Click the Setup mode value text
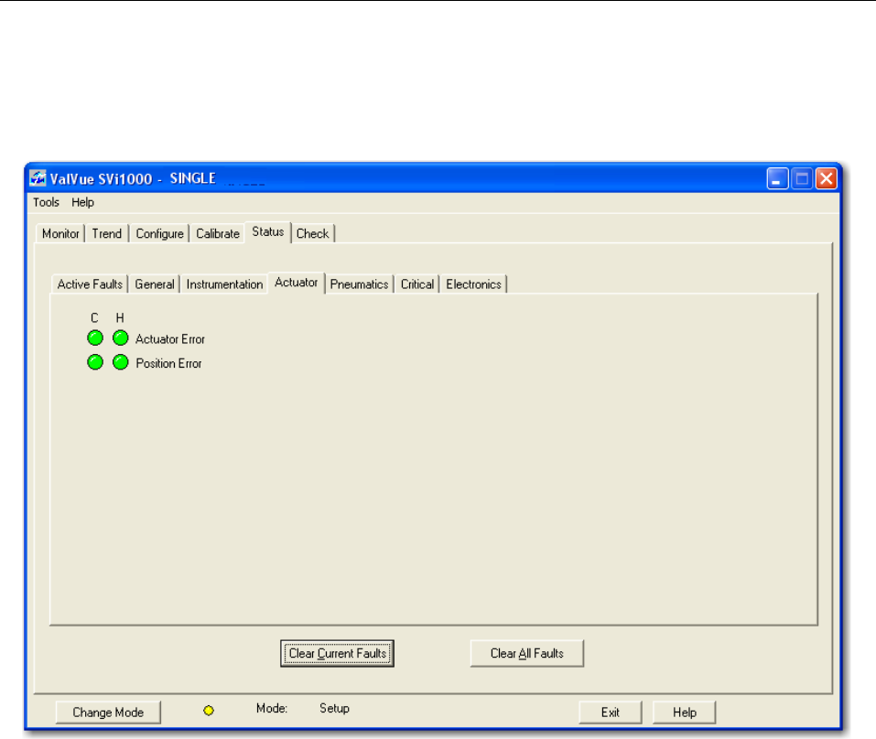This screenshot has width=876, height=739. 335,708
